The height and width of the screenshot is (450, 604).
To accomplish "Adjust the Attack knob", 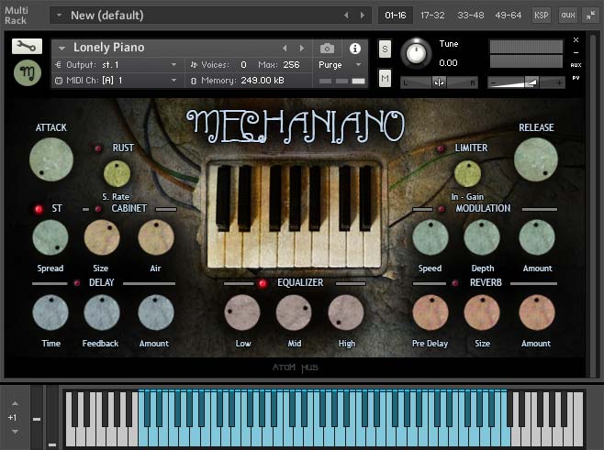I will coord(51,159).
